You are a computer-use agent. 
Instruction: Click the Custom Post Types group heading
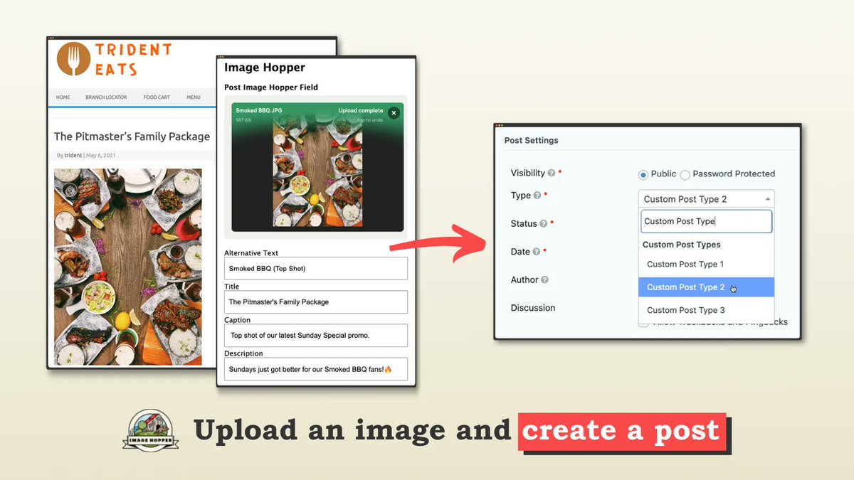click(x=681, y=245)
